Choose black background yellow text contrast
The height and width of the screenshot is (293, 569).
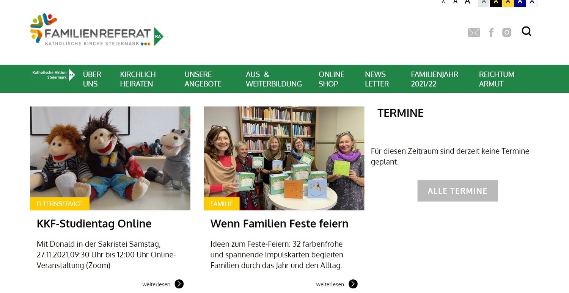(496, 2)
